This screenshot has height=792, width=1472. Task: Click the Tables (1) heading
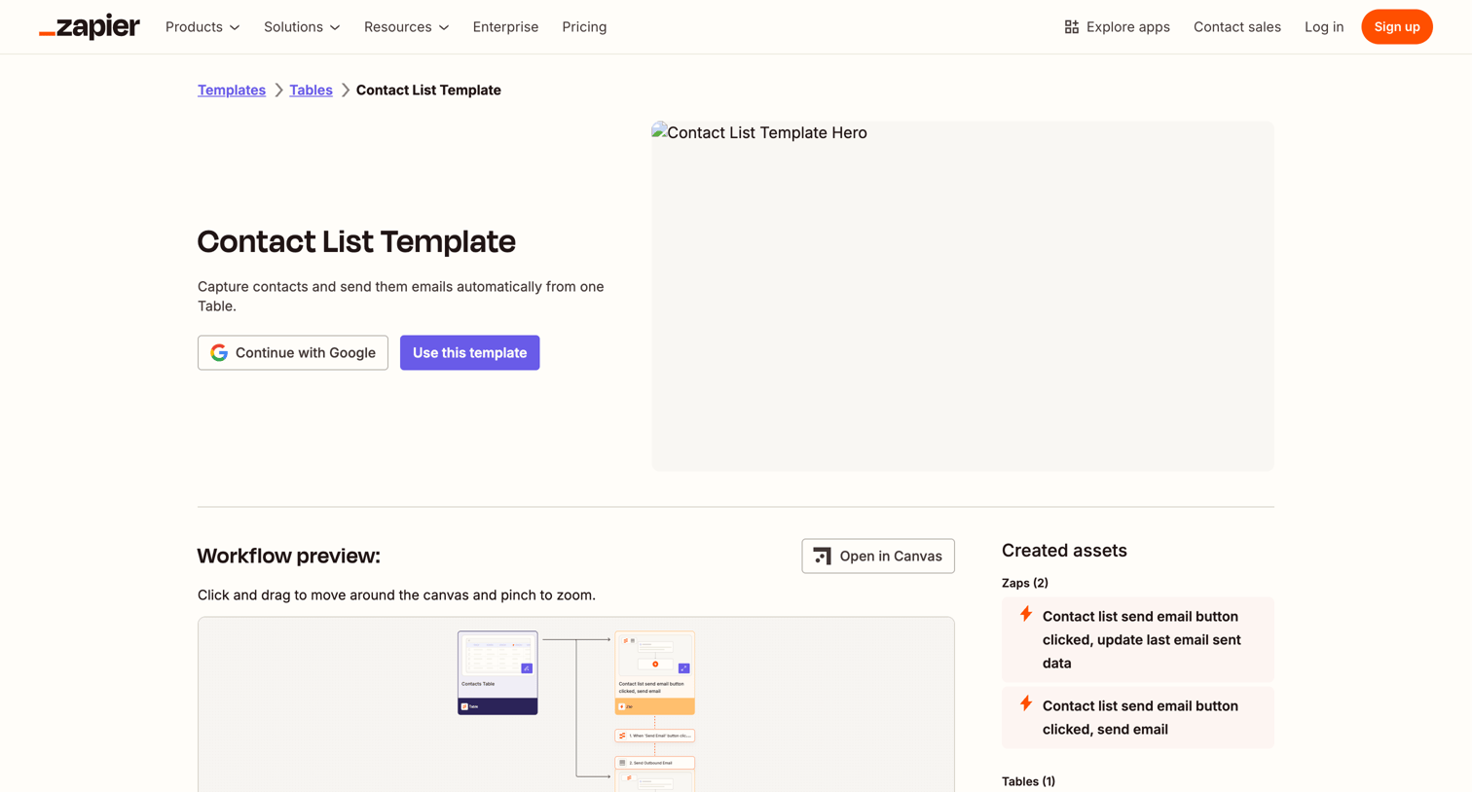tap(1028, 781)
